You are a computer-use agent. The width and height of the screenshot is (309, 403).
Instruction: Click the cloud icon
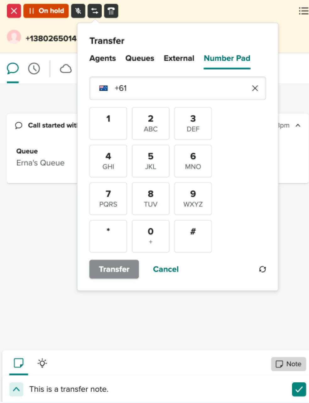coord(66,69)
